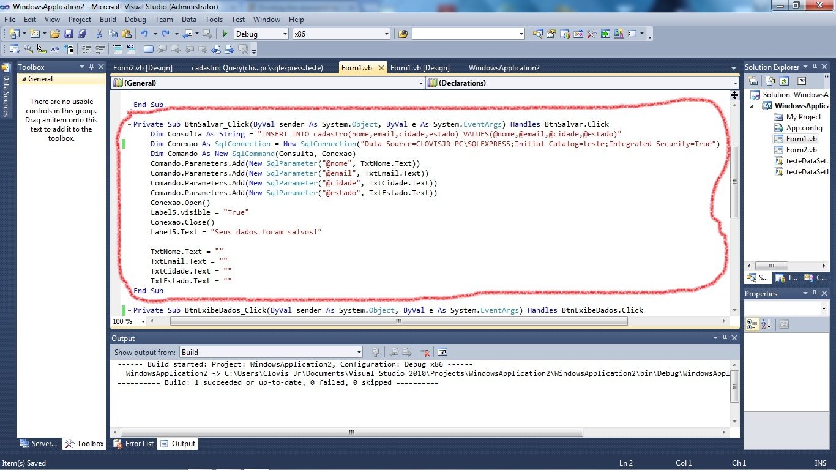
Task: Redo action via toolbar arrow icon
Action: [165, 34]
